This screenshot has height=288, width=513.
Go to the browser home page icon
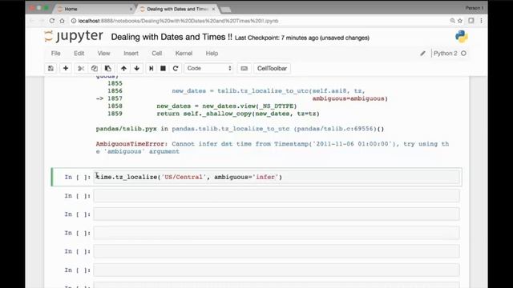coord(63,21)
